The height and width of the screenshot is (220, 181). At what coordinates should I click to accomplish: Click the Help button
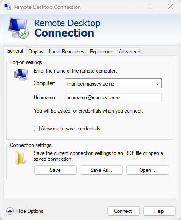click(x=159, y=211)
